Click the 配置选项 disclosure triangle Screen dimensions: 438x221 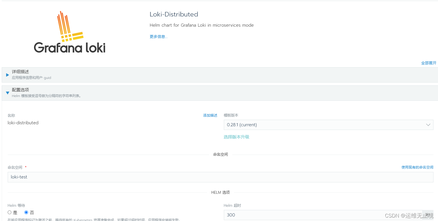click(7, 93)
